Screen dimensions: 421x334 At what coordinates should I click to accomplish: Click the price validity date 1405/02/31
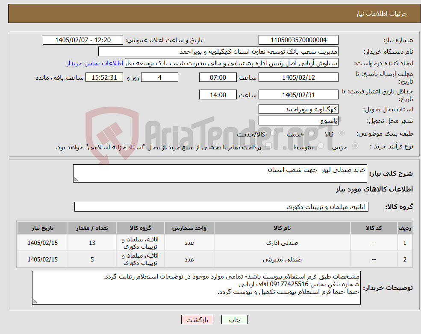(298, 95)
